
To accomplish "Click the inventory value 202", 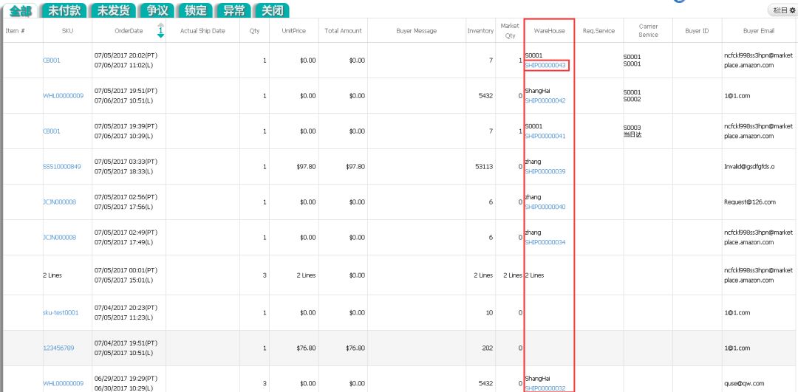I will coord(488,348).
